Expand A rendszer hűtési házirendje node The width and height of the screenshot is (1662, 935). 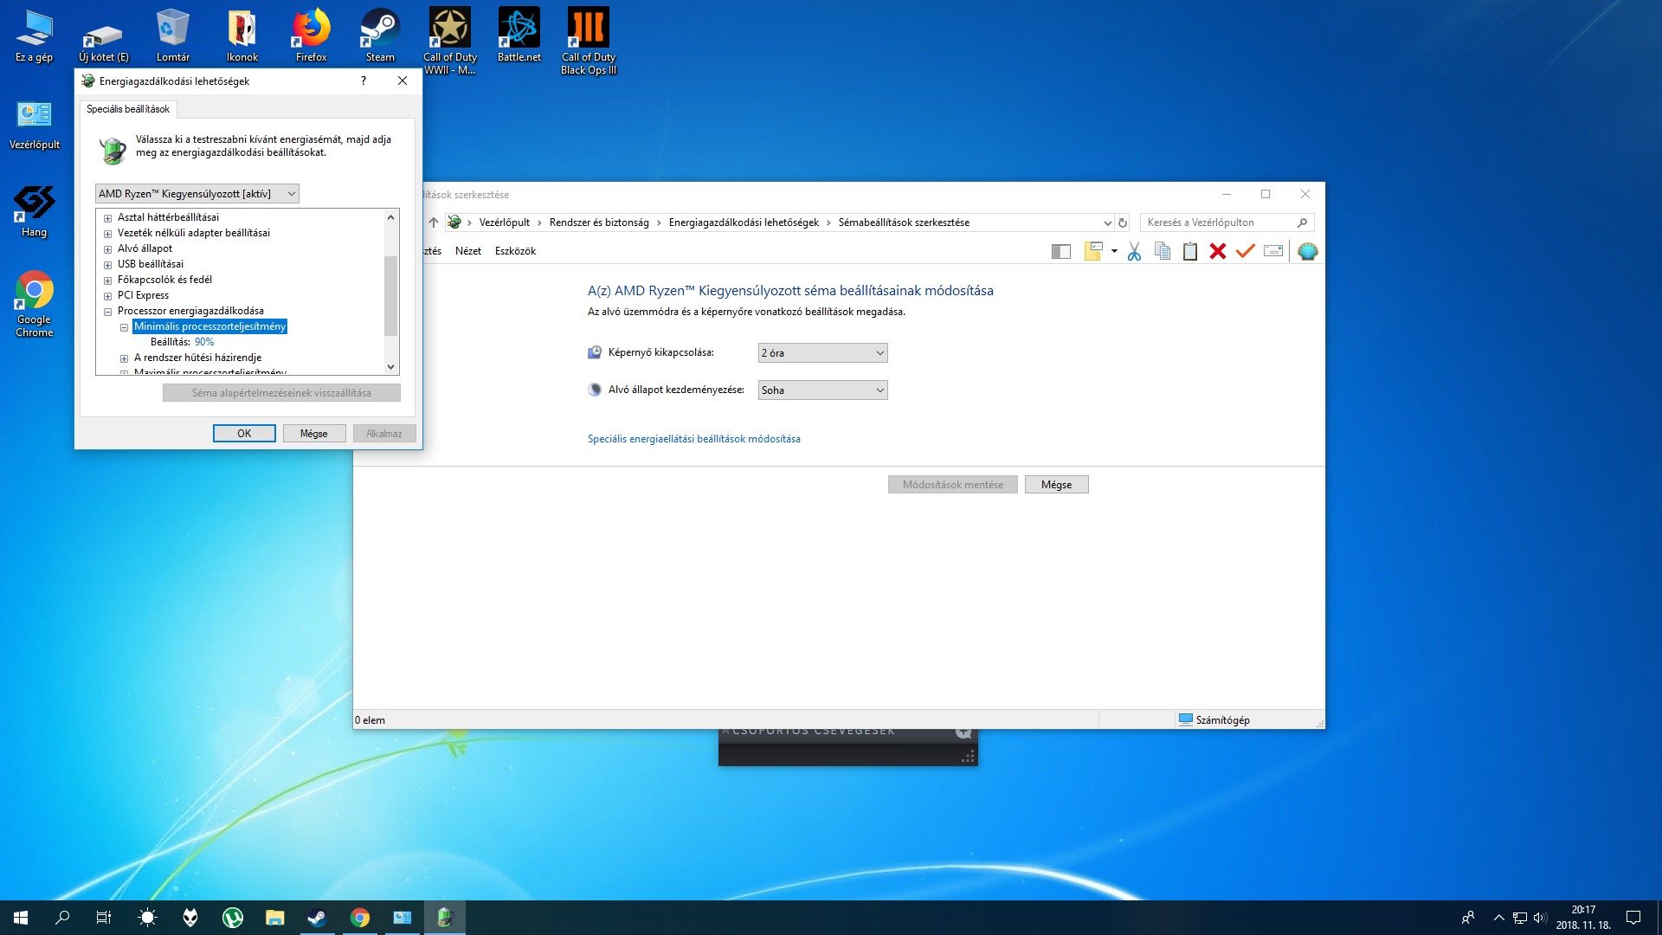(x=124, y=358)
